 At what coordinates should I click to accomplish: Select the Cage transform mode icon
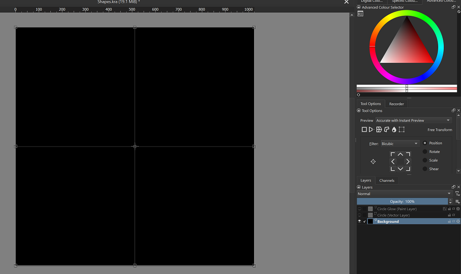[386, 129]
